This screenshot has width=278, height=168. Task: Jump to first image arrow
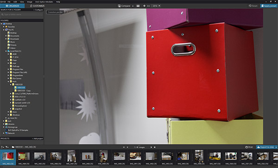[x=124, y=147]
